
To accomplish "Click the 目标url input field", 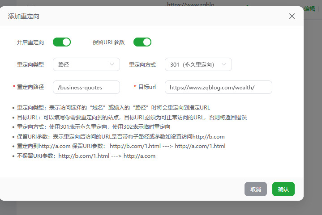I will [x=219, y=87].
